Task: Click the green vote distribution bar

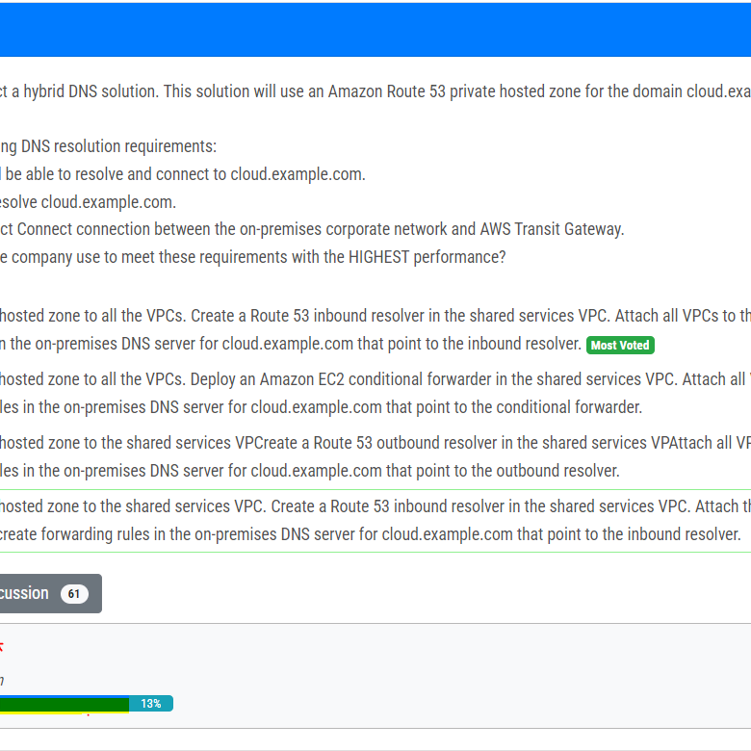Action: coord(65,704)
